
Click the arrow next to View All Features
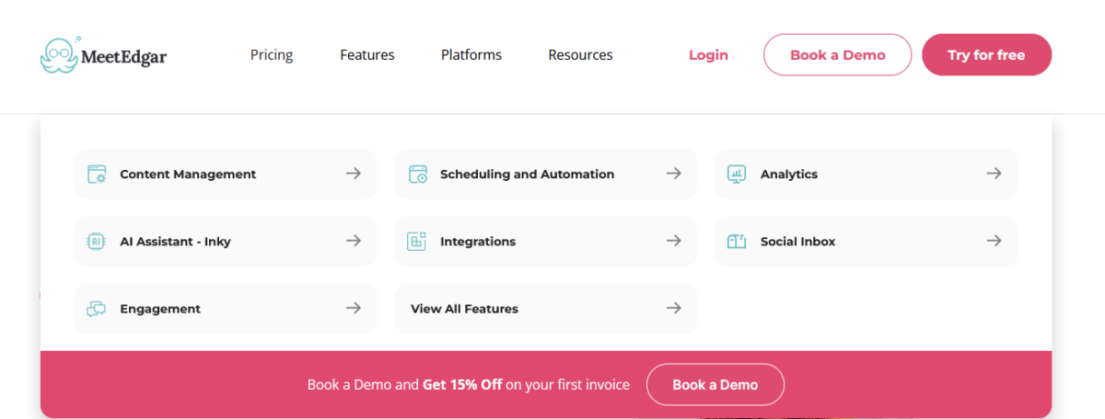click(x=673, y=309)
